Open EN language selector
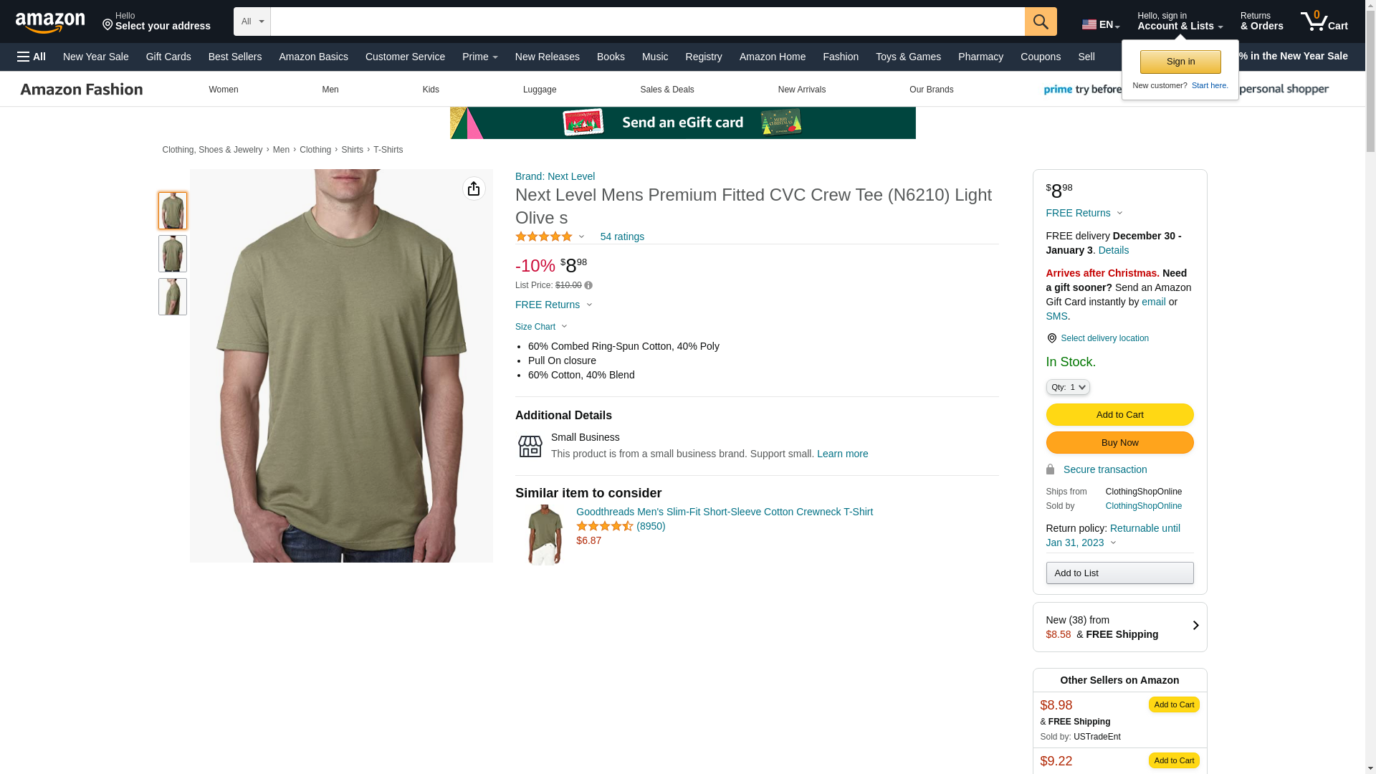1376x774 pixels. [x=1101, y=24]
